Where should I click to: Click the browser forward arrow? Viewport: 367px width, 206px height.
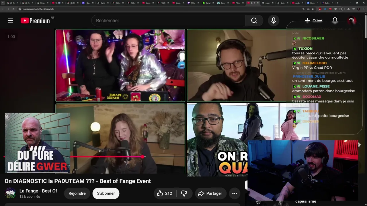tap(8, 9)
